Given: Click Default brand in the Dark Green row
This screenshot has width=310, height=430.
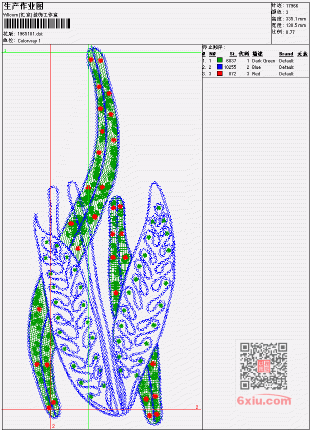Looking at the screenshot, I should [286, 60].
